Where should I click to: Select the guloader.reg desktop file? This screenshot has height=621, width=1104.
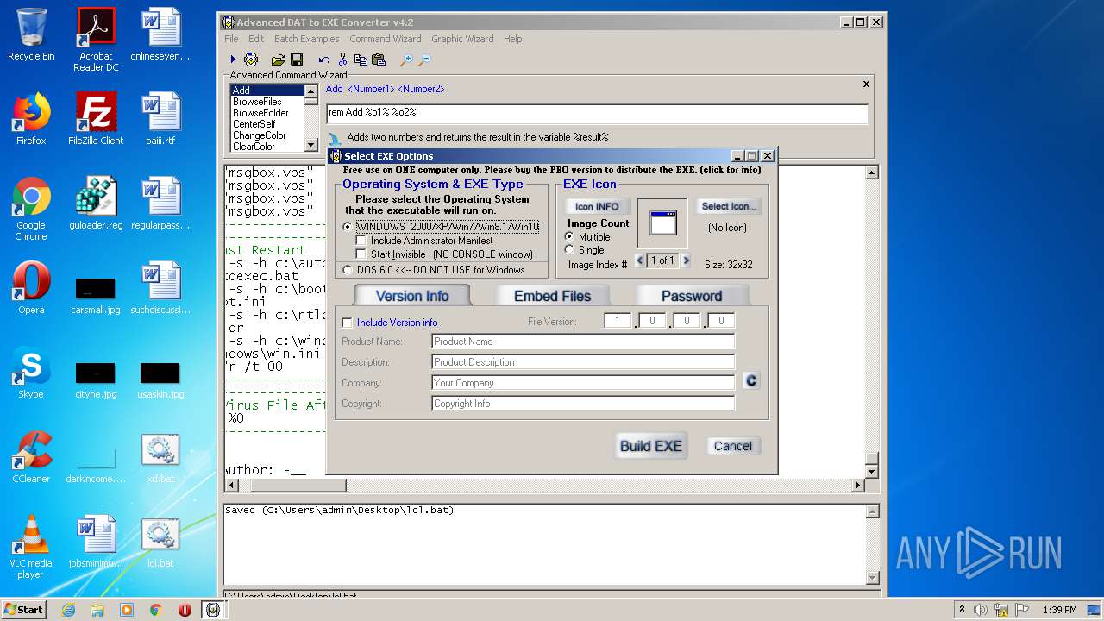point(96,204)
